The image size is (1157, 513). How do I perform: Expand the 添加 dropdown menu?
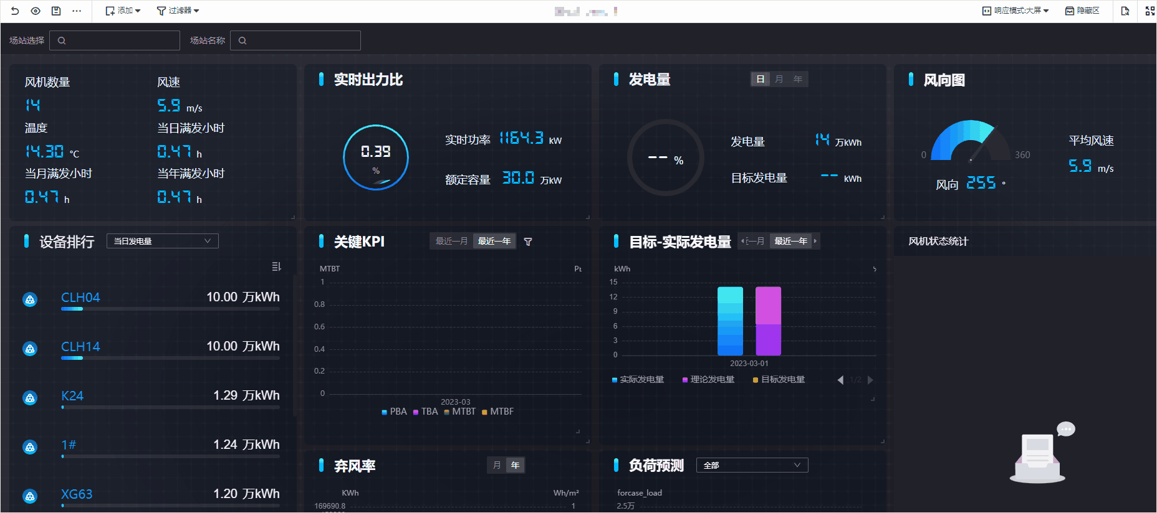(123, 11)
